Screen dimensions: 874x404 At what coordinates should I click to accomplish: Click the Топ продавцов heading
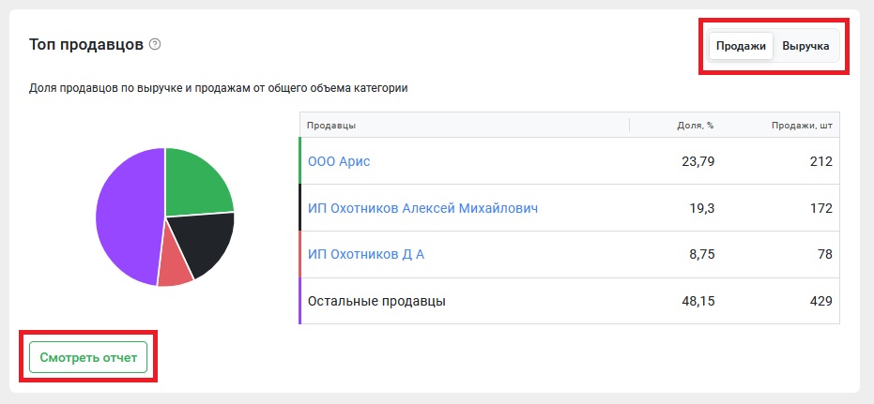[x=86, y=44]
